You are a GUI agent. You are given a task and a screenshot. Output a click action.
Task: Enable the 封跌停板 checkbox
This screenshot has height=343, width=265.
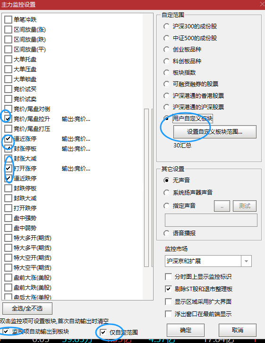8,189
